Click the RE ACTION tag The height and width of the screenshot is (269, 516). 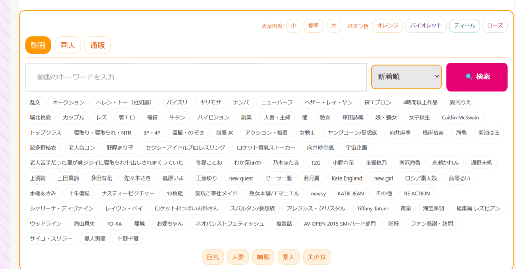[x=417, y=194]
